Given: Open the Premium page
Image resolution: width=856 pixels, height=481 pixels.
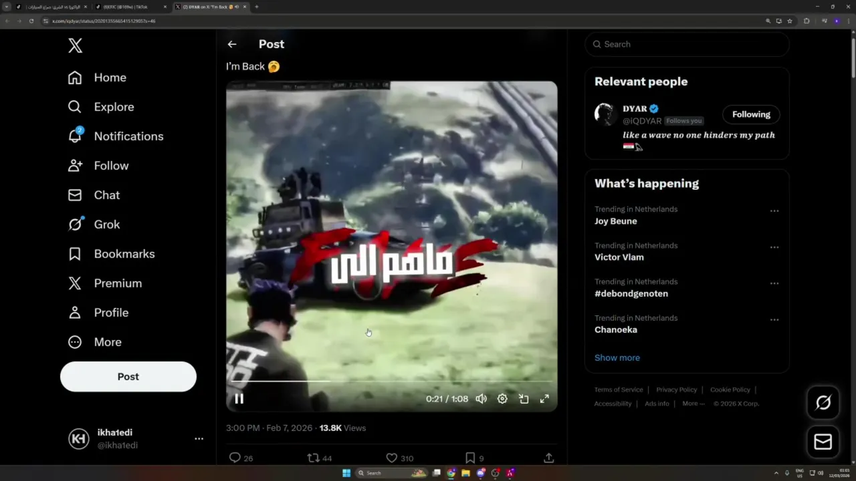Looking at the screenshot, I should coord(104,283).
